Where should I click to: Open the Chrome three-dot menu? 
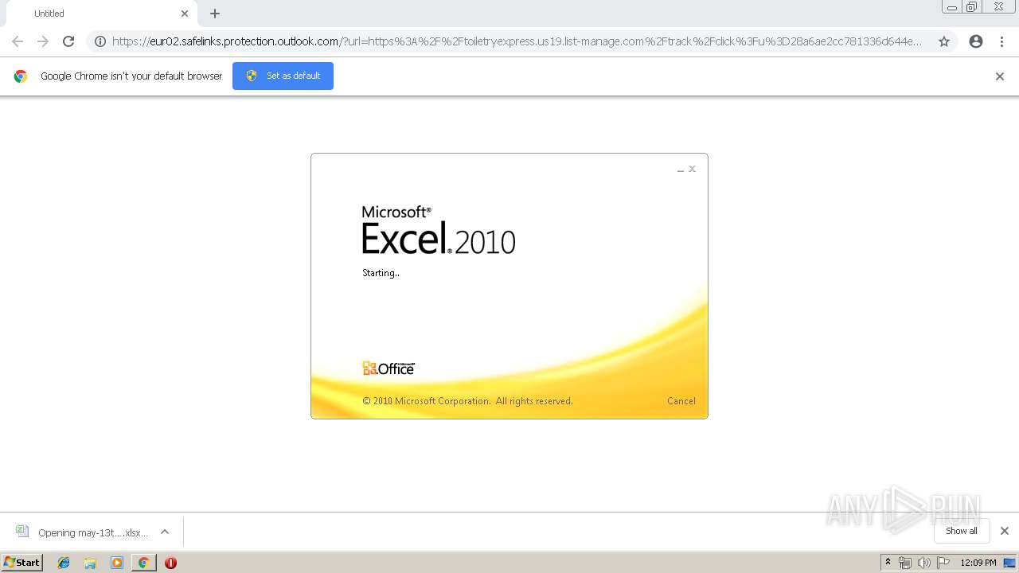(1001, 41)
